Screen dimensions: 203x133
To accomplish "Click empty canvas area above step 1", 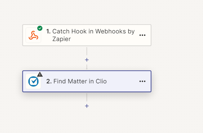I will [x=87, y=11].
